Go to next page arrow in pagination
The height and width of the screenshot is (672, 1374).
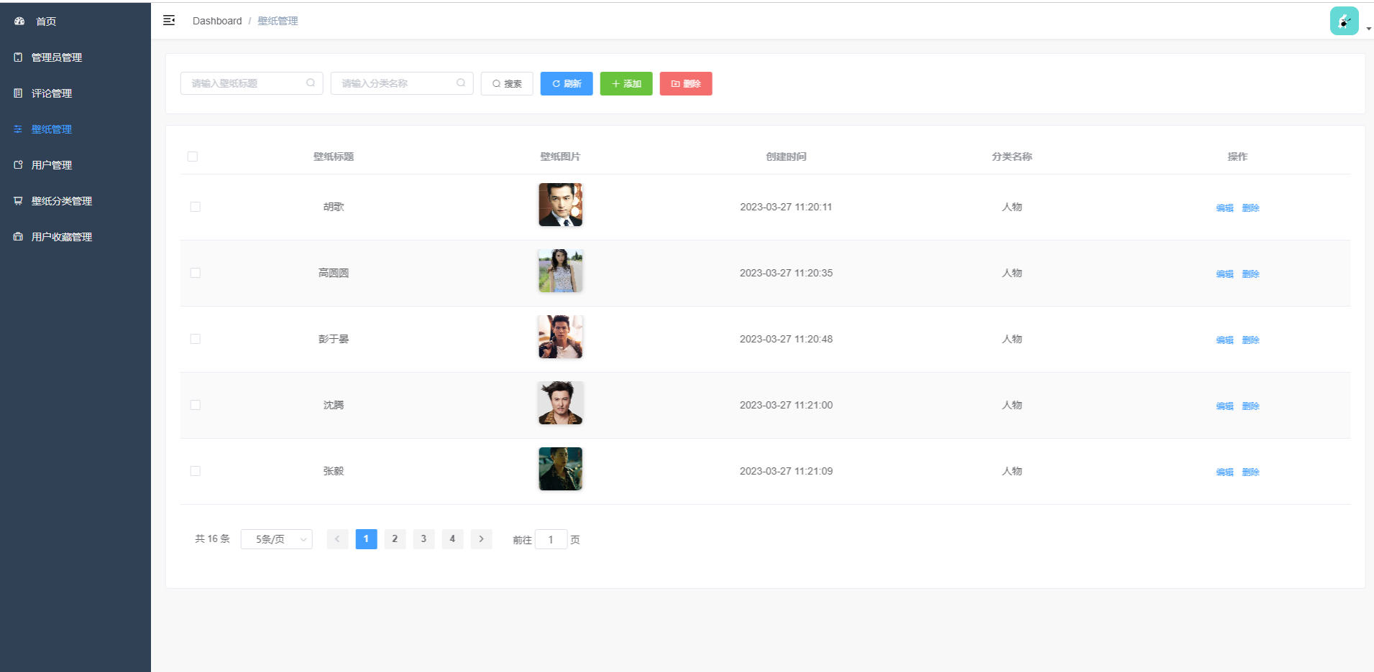coord(481,539)
